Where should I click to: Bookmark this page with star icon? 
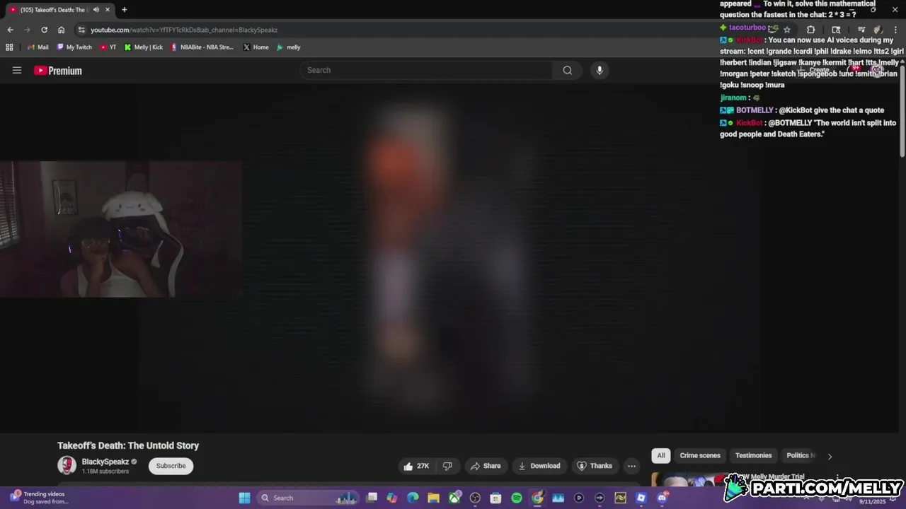[786, 30]
